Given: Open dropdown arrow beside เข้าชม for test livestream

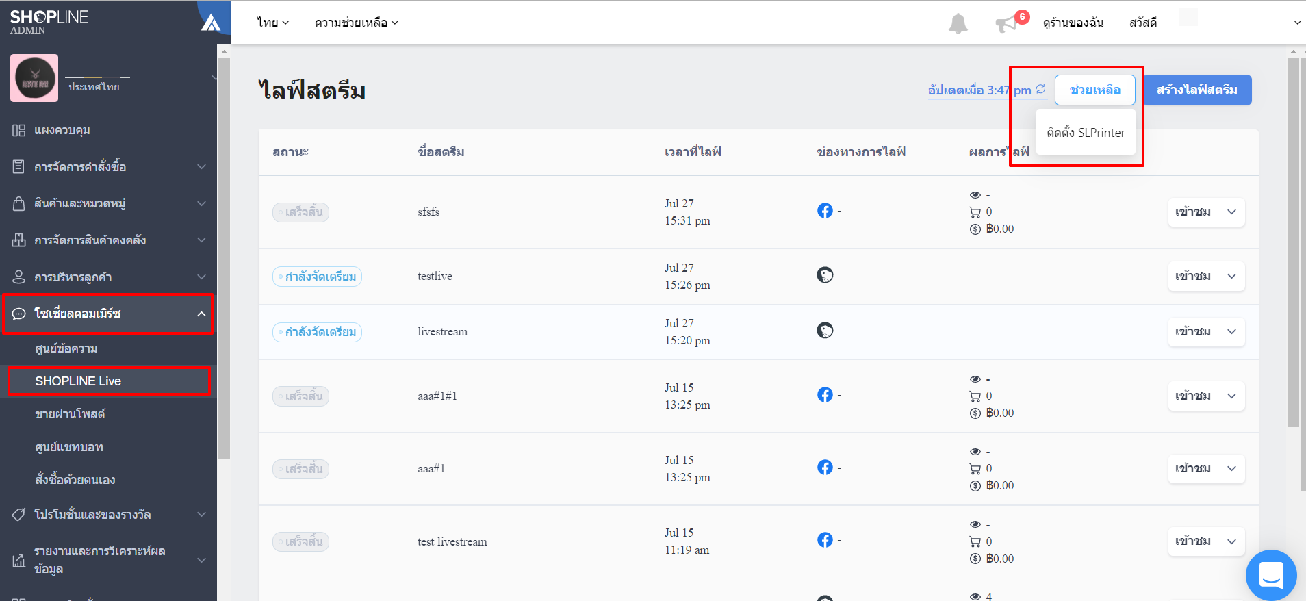Looking at the screenshot, I should [x=1231, y=541].
